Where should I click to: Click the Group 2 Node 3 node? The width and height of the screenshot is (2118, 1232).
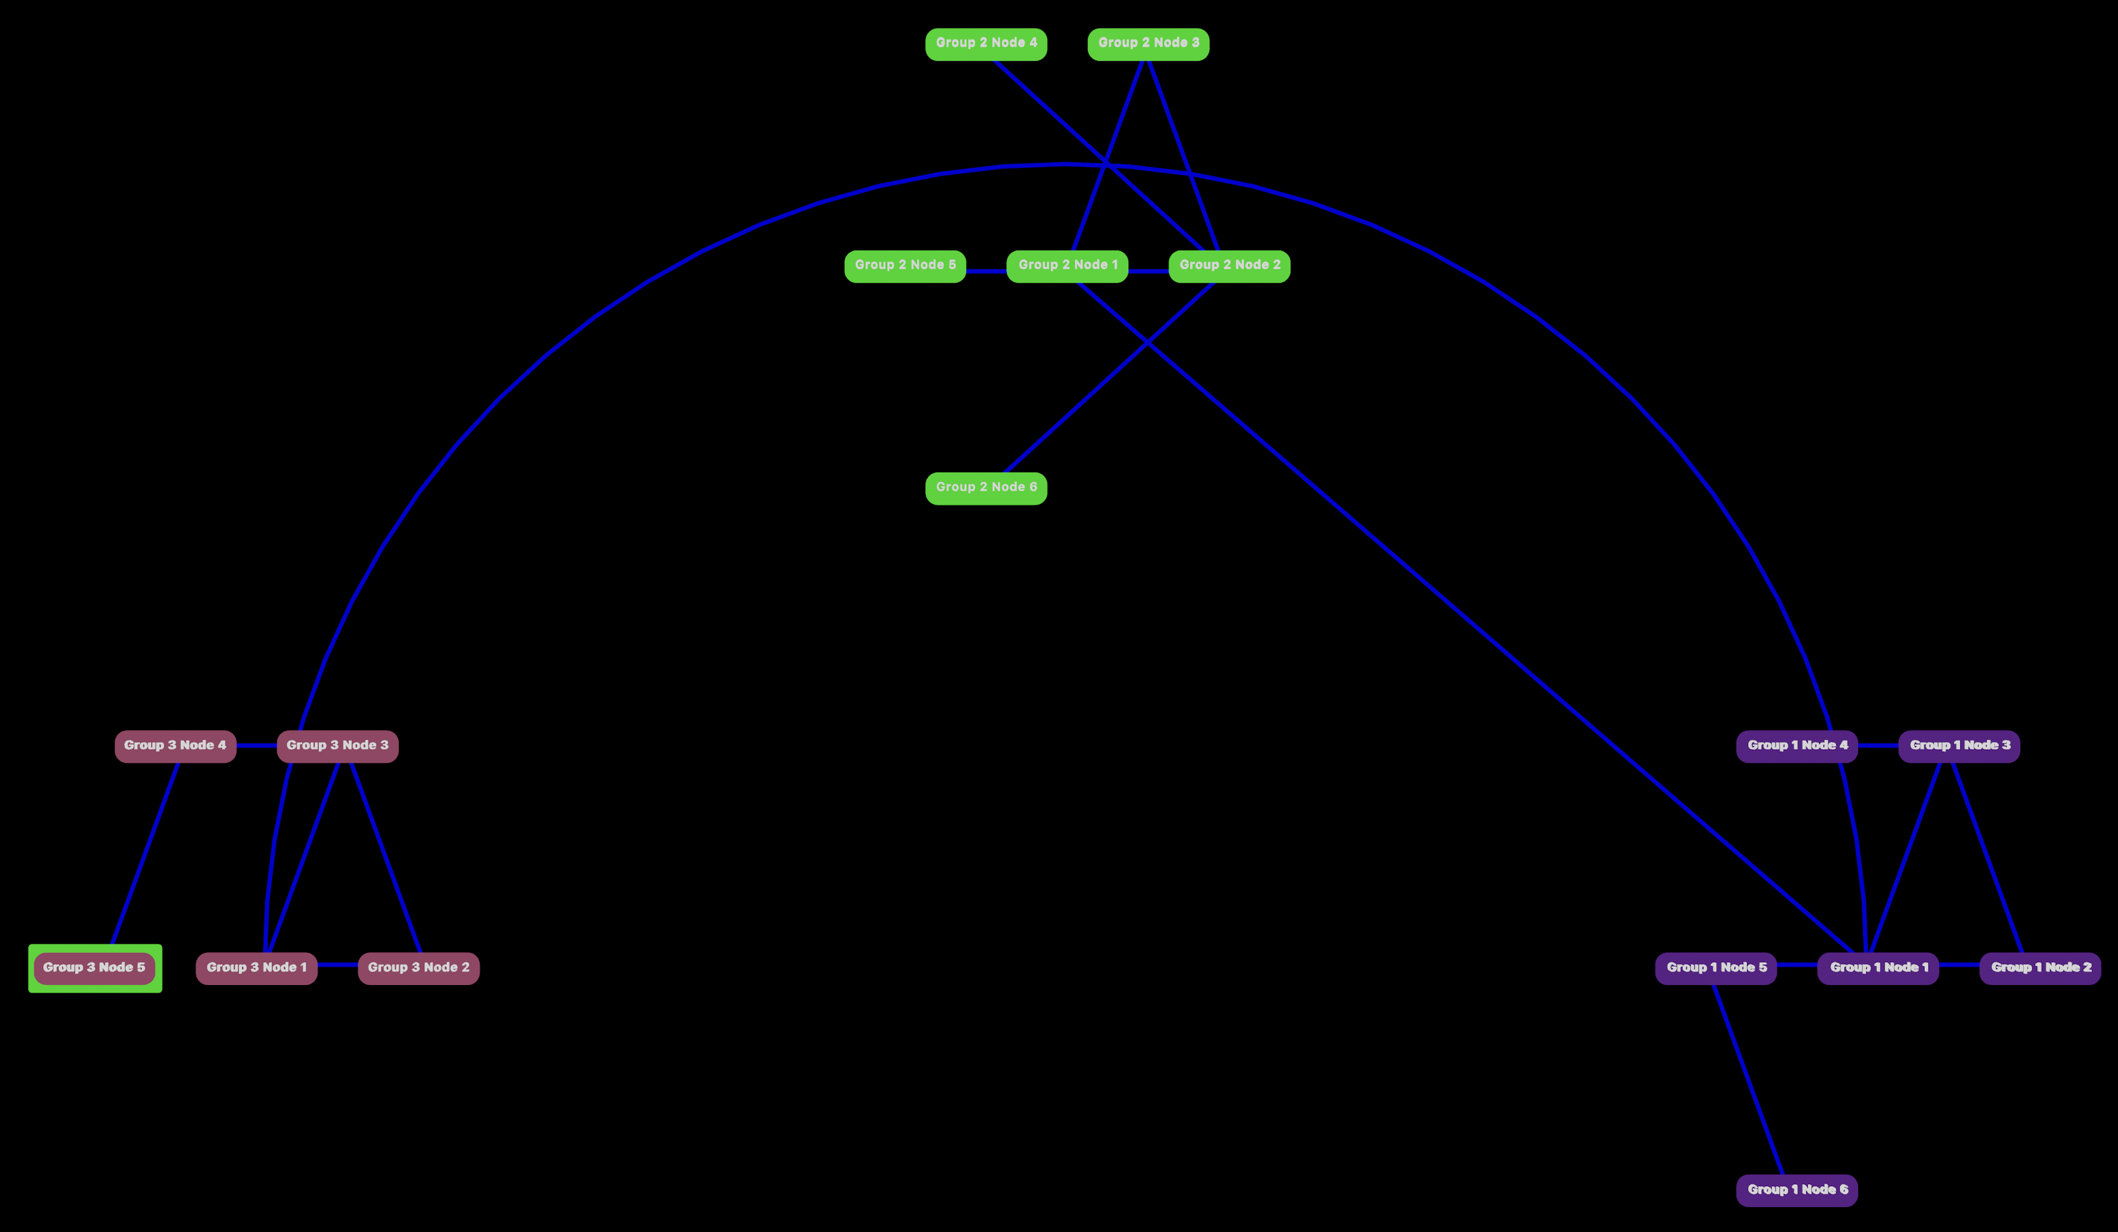(x=1149, y=41)
